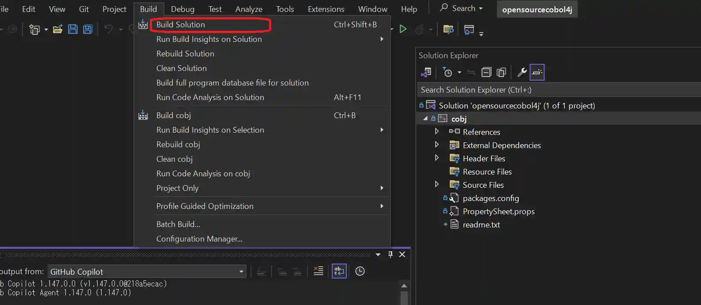Click the Open File folder icon

point(57,30)
